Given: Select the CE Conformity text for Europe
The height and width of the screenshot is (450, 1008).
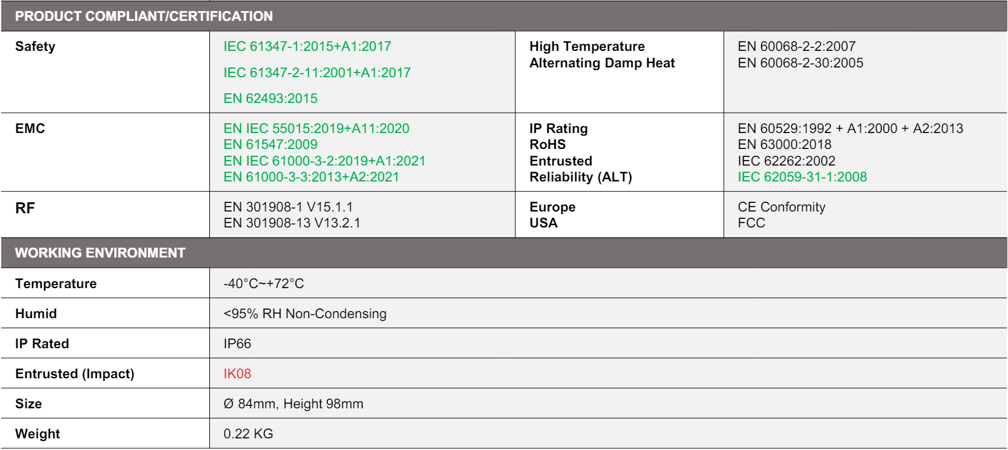Looking at the screenshot, I should click(781, 207).
